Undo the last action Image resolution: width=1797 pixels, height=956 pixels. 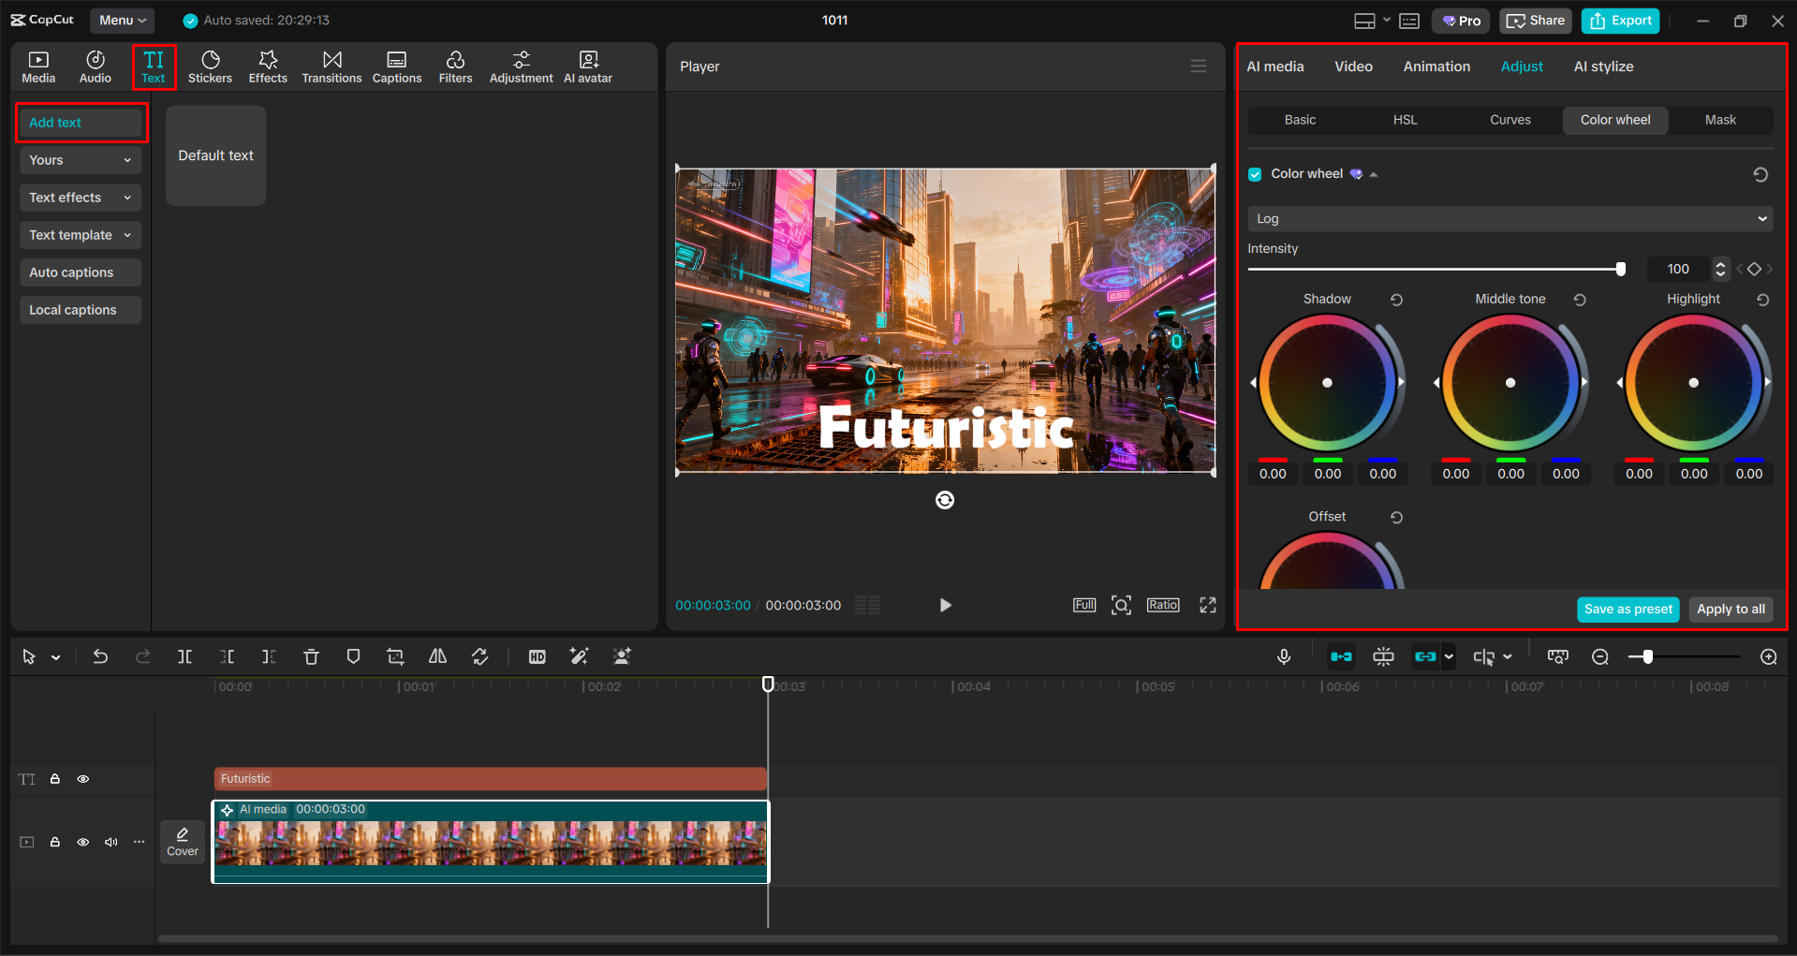coord(100,656)
